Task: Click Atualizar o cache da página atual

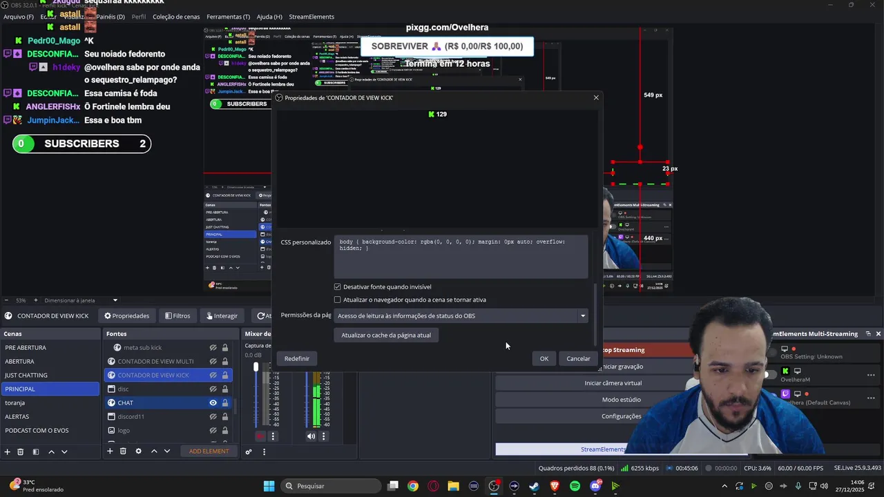Action: (x=386, y=335)
